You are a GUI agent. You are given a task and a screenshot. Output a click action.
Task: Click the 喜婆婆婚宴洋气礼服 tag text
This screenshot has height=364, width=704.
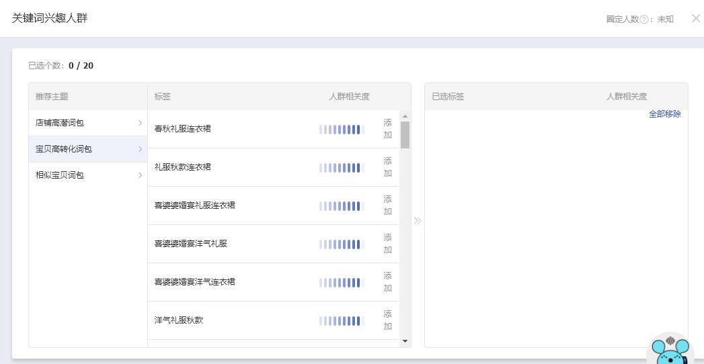191,244
